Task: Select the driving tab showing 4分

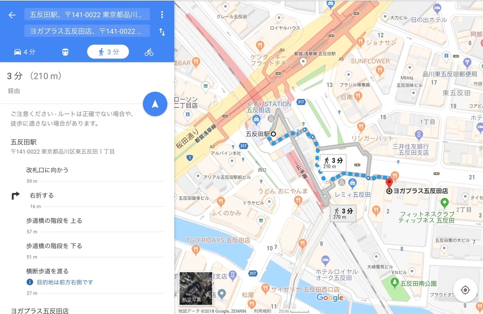Action: [x=25, y=52]
